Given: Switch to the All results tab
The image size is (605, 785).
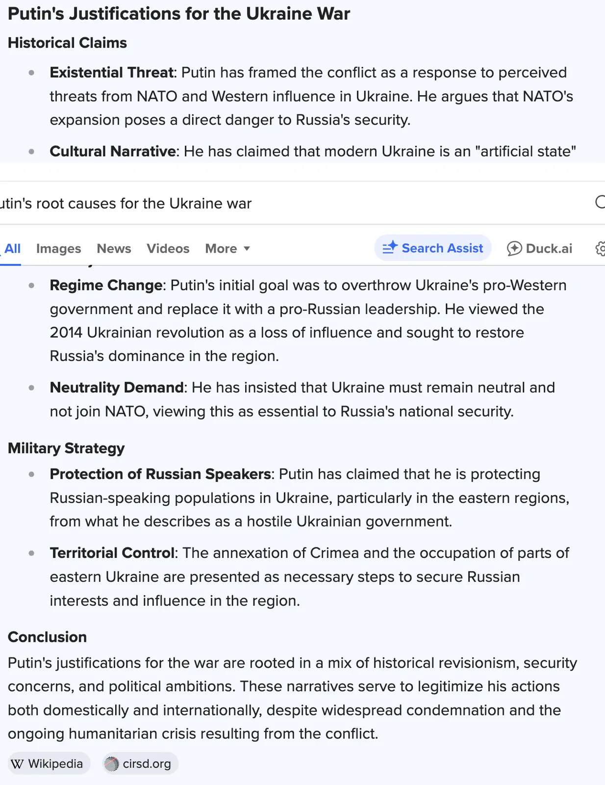Looking at the screenshot, I should pos(12,249).
